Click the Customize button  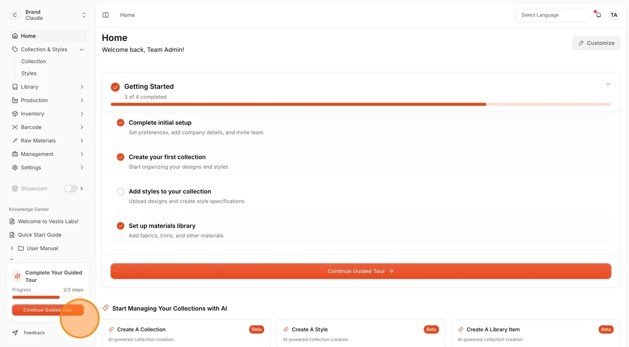click(596, 43)
